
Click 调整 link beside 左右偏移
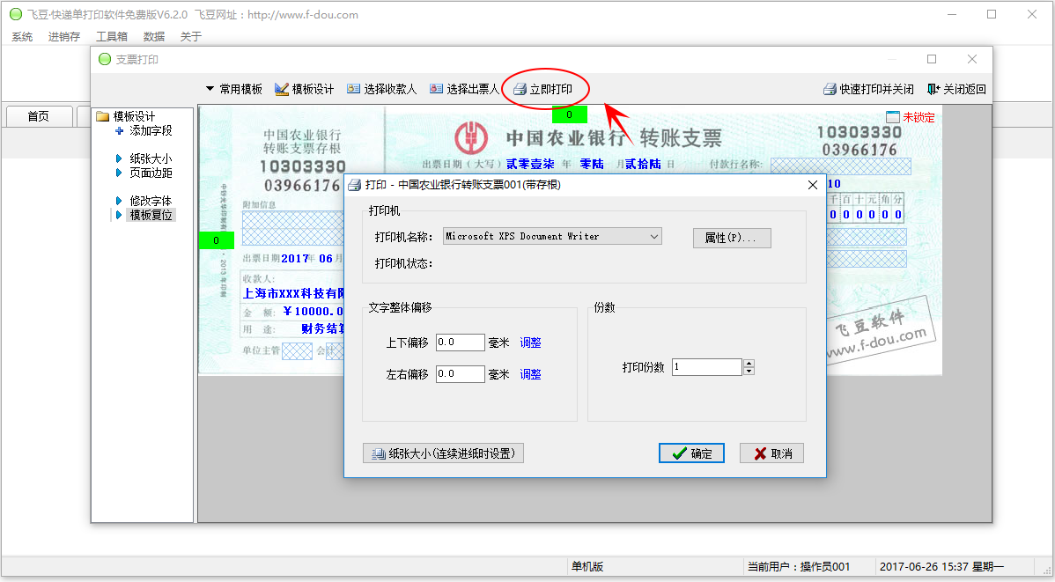[x=530, y=374]
